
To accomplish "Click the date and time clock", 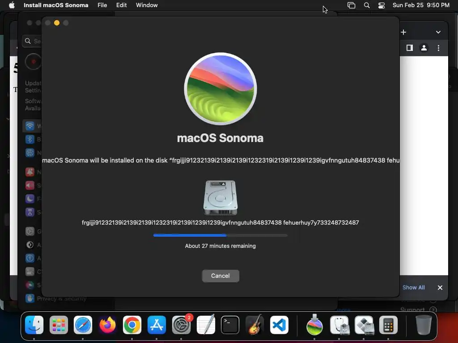I will (421, 5).
